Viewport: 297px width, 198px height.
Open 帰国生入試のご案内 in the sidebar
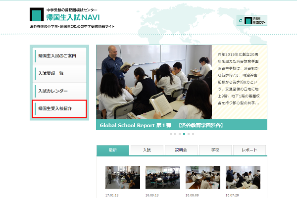click(x=59, y=56)
